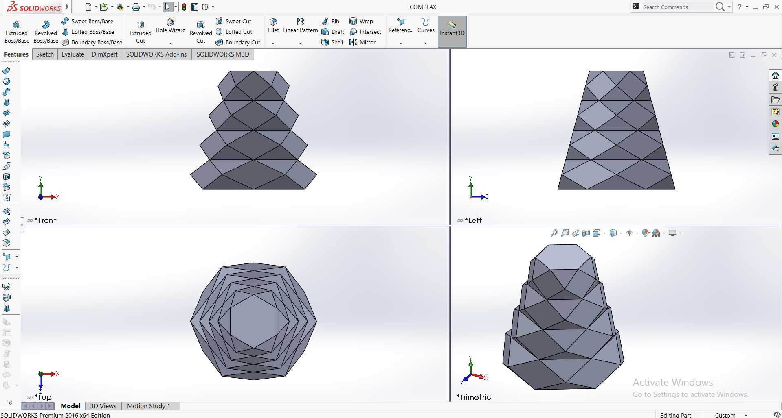Toggle the Front view link icon
The image size is (782, 418).
(30, 220)
